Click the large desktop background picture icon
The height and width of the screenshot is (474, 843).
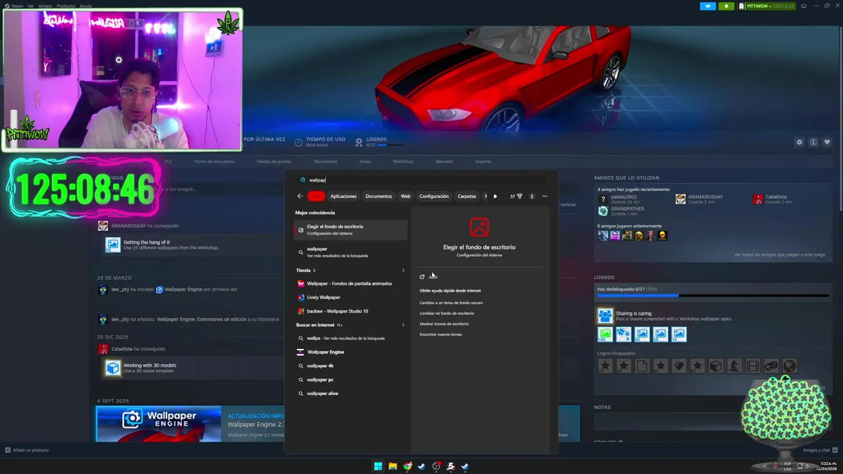pyautogui.click(x=479, y=227)
